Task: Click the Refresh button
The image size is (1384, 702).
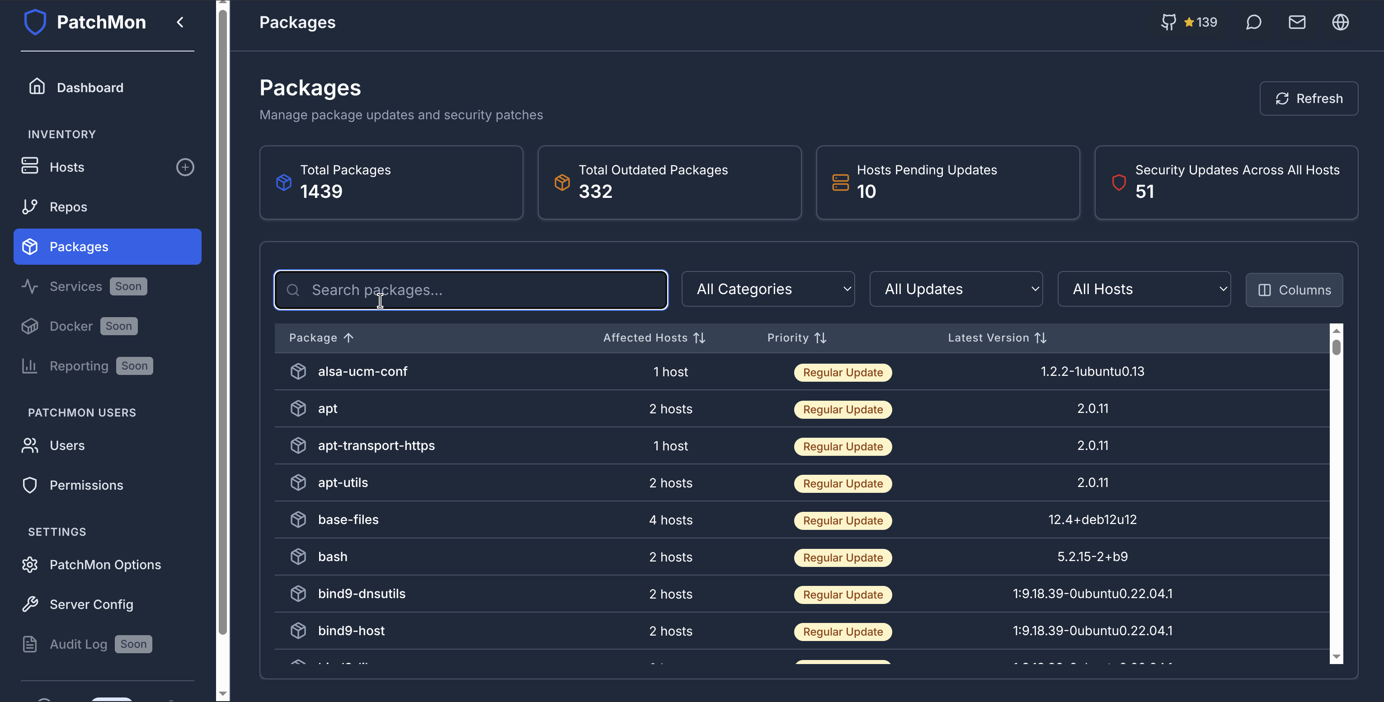Action: pos(1309,98)
